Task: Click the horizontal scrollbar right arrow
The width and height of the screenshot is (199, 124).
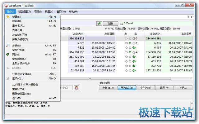Action: tap(191, 79)
